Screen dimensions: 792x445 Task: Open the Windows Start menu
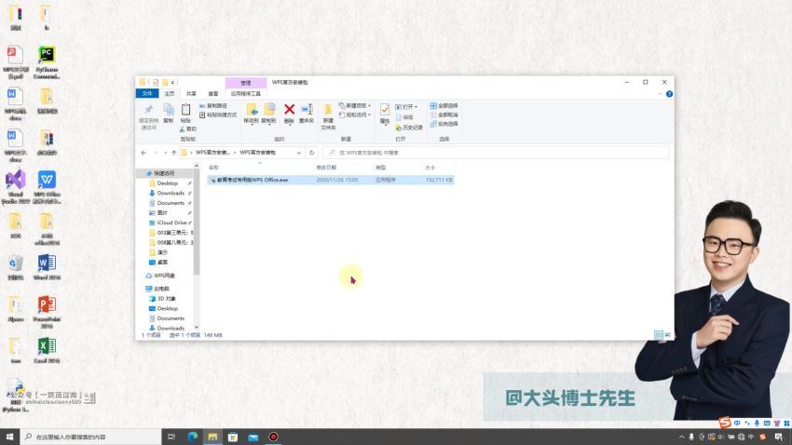pyautogui.click(x=9, y=437)
